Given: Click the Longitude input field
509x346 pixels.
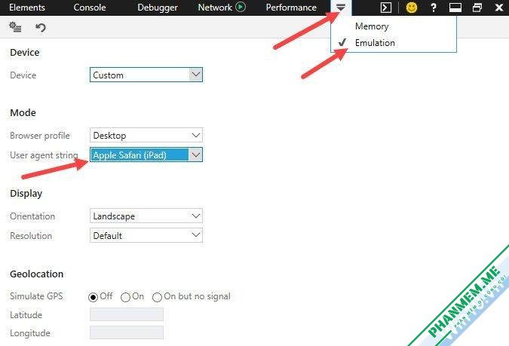Looking at the screenshot, I should click(x=127, y=332).
